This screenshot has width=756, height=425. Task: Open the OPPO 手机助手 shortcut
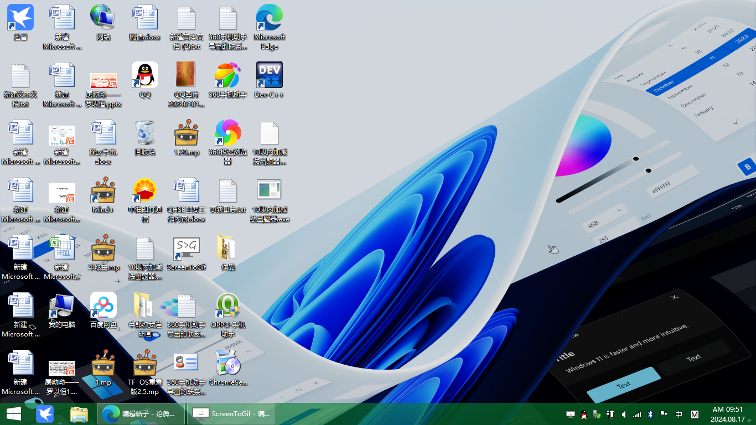(228, 315)
